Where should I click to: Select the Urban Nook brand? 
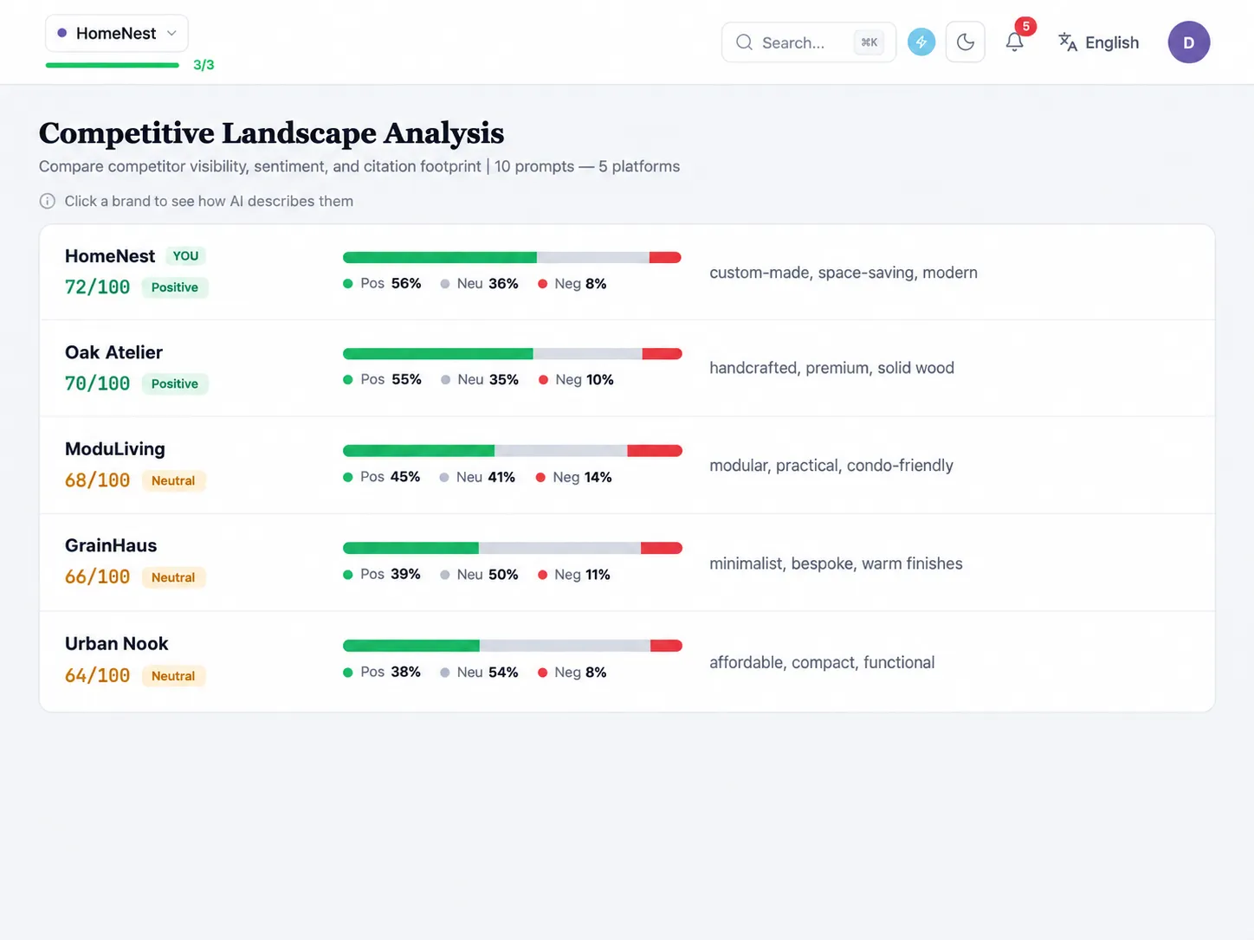coord(117,643)
